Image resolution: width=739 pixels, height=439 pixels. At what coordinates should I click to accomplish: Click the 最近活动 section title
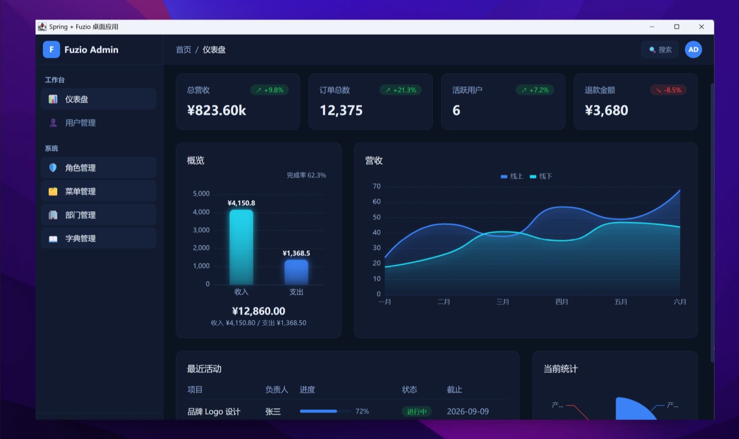tap(204, 369)
